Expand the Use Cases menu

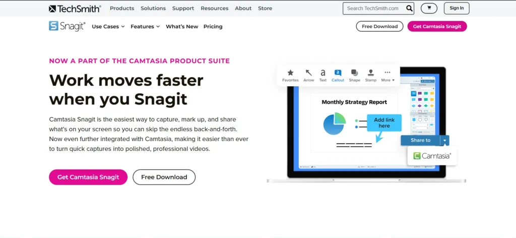108,27
